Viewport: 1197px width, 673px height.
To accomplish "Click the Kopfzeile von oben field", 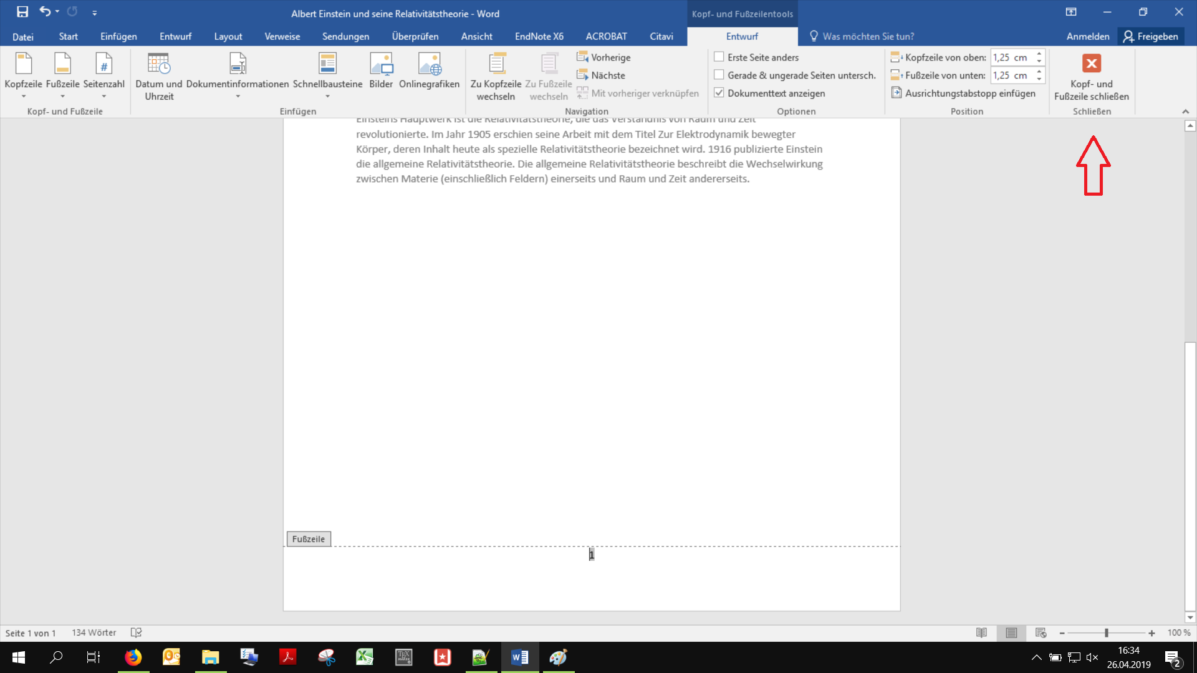I will coord(1011,57).
